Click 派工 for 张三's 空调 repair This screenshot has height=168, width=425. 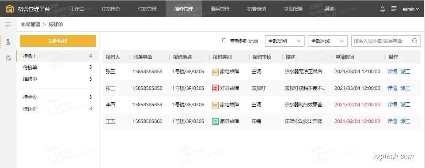click(406, 72)
